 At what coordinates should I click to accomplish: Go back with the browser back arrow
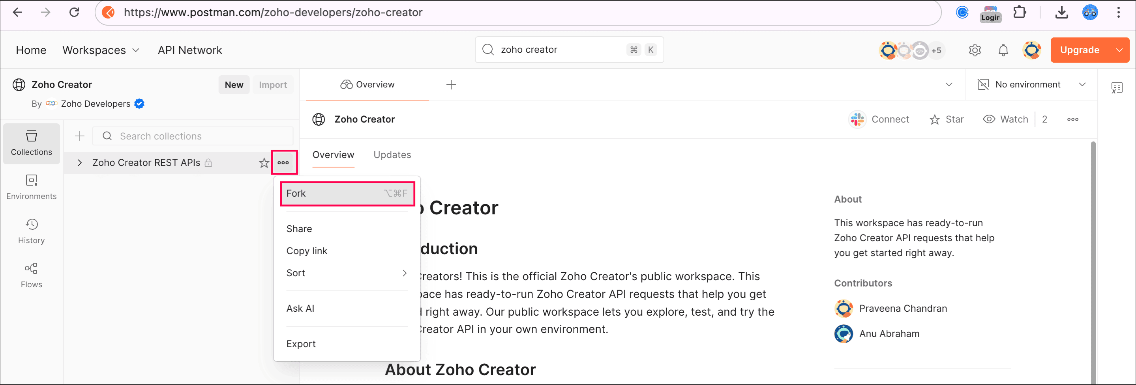pos(18,12)
